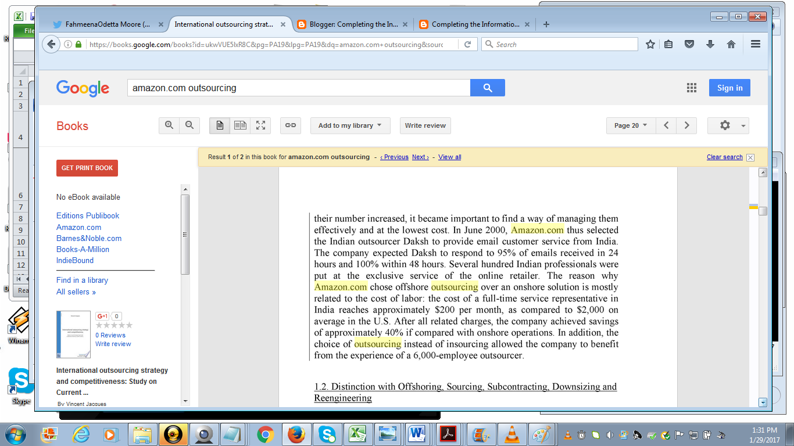Go back with the browser back arrow

point(51,44)
